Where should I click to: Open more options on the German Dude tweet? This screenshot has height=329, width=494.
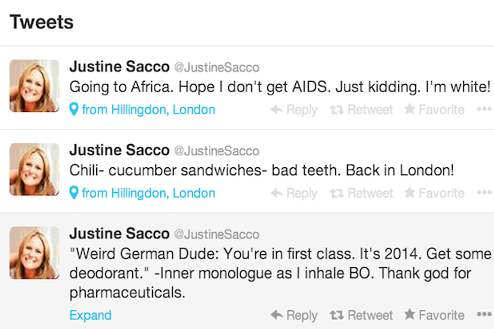point(483,315)
